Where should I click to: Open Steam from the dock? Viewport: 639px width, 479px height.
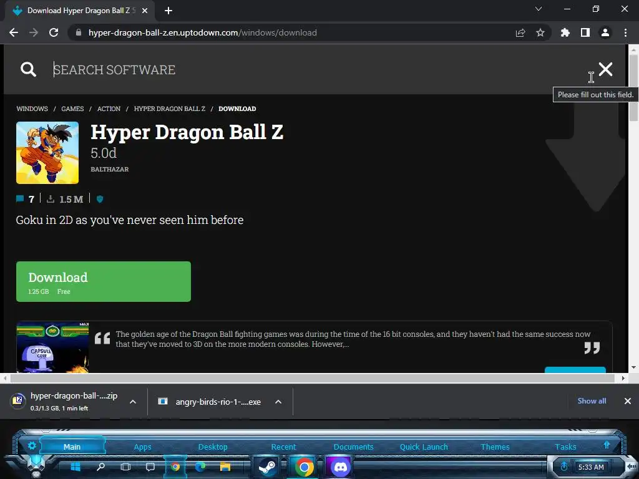click(x=267, y=467)
